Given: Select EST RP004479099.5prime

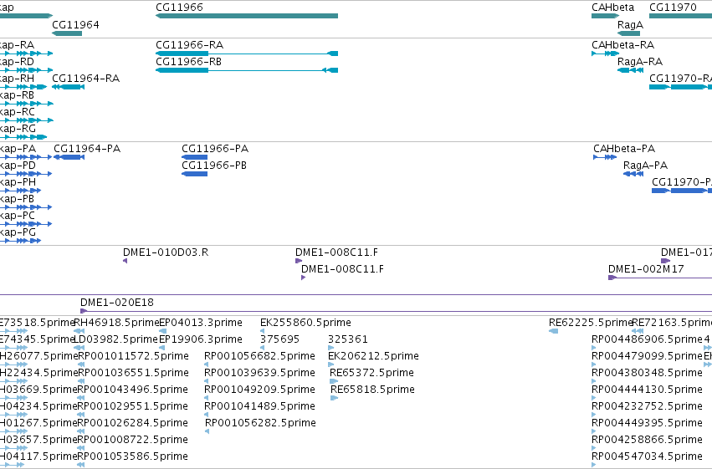Looking at the screenshot, I should coord(593,364).
